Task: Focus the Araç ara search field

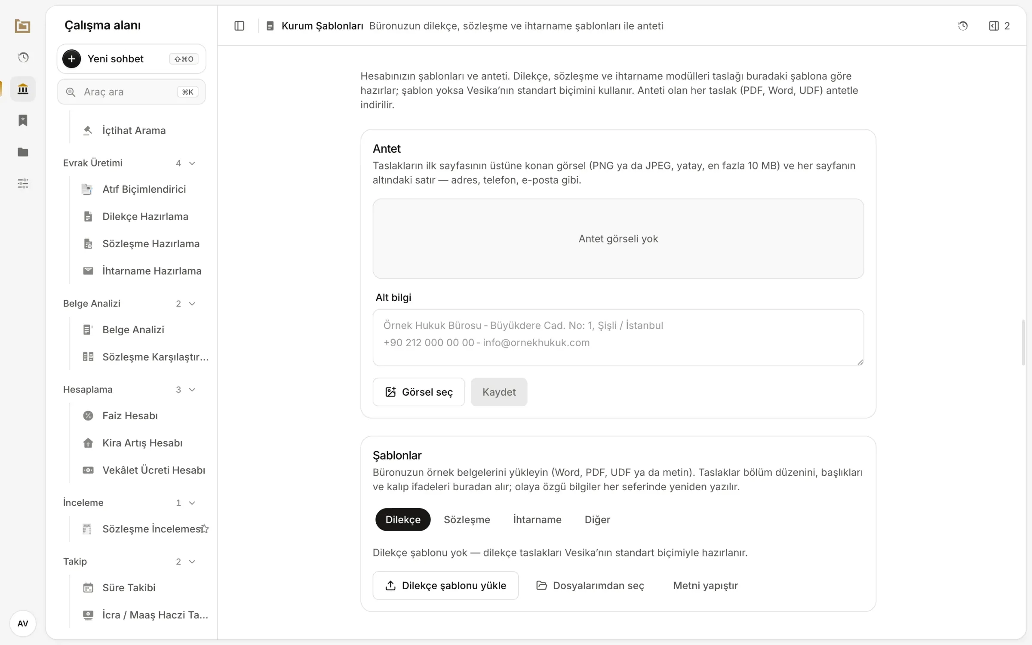Action: coord(132,92)
